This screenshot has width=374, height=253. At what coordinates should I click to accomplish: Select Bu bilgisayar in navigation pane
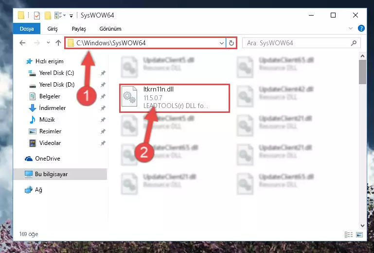[60, 174]
